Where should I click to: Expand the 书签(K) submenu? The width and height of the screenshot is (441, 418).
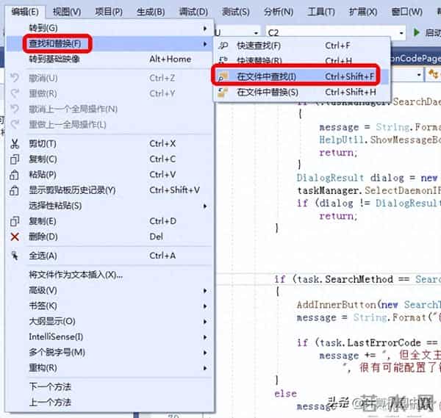(110, 306)
